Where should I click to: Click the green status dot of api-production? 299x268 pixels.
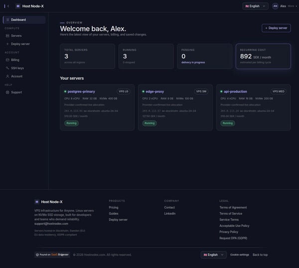pos(221,91)
